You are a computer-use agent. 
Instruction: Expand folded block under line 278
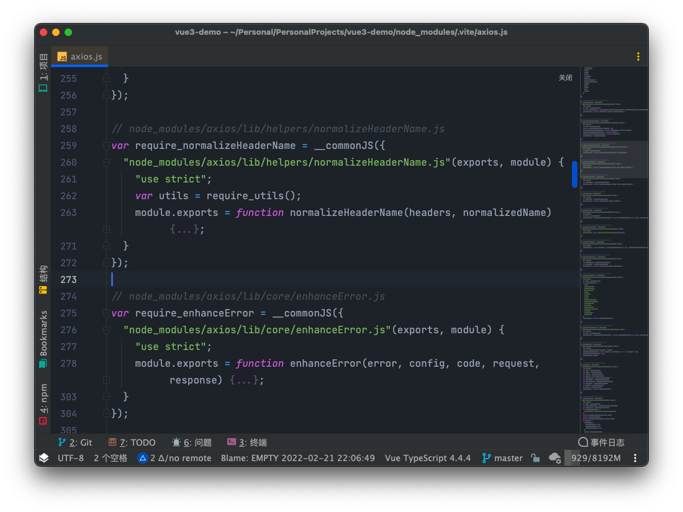pyautogui.click(x=106, y=380)
